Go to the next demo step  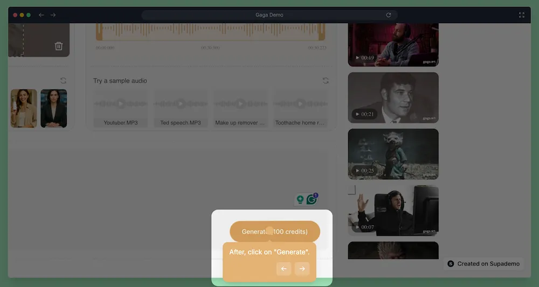click(302, 269)
